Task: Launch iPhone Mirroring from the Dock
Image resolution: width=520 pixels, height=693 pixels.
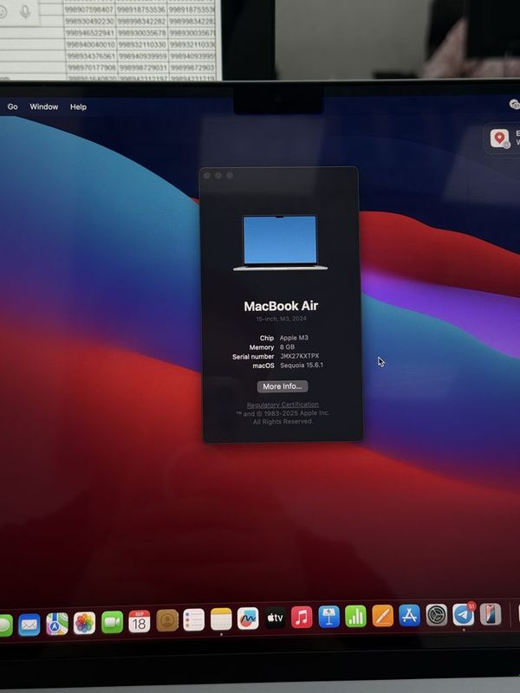Action: pyautogui.click(x=491, y=614)
